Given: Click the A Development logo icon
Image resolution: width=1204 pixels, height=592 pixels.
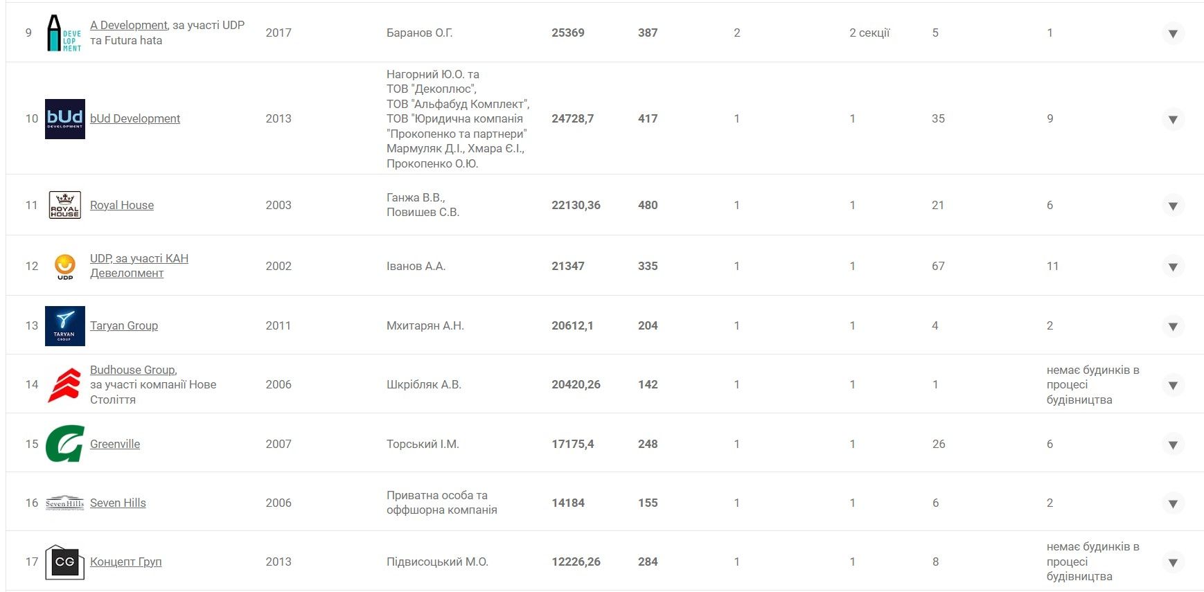Looking at the screenshot, I should point(64,33).
